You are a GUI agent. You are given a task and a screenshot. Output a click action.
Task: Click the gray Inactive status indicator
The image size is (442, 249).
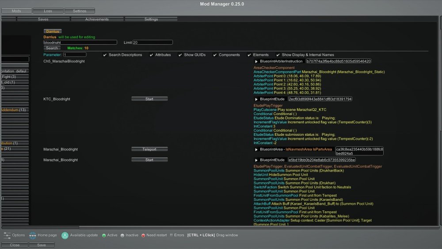click(x=122, y=235)
